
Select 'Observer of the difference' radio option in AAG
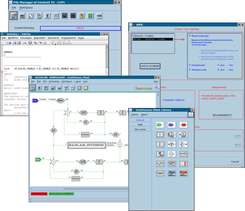[x=190, y=40]
